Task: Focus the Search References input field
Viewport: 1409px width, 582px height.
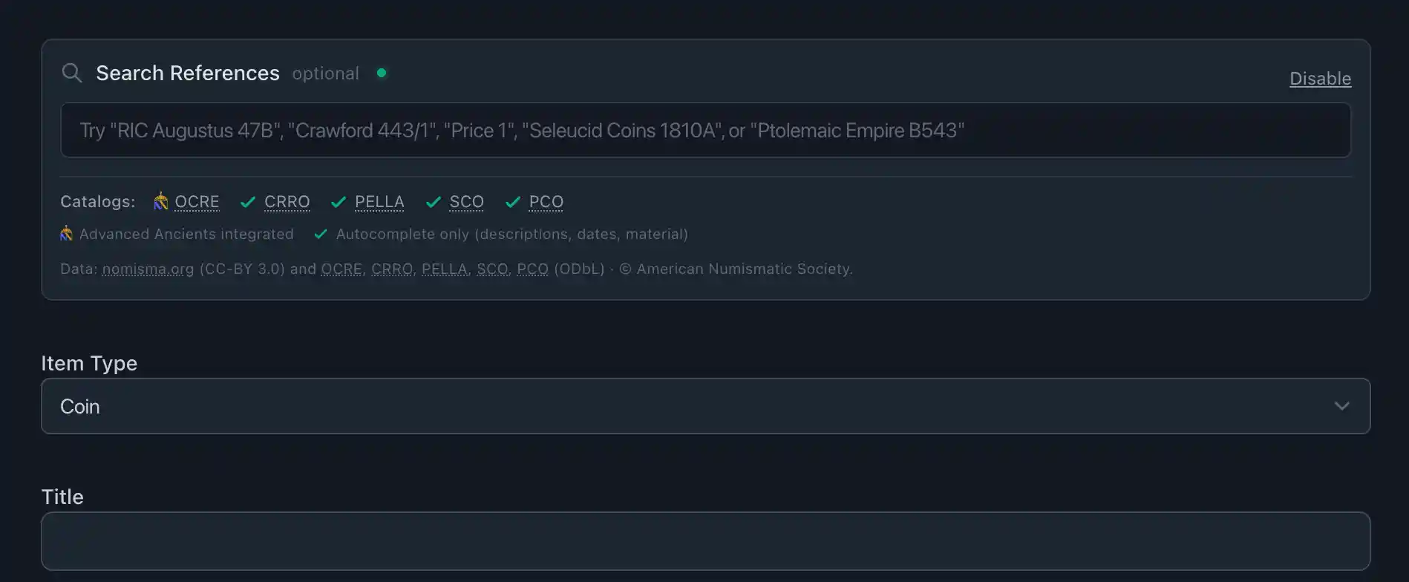Action: (705, 130)
